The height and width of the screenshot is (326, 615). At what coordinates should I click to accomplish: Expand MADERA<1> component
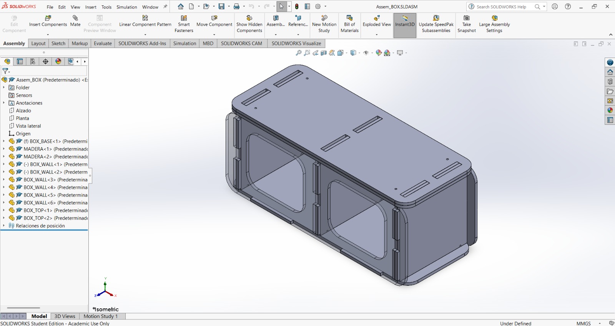pos(4,149)
